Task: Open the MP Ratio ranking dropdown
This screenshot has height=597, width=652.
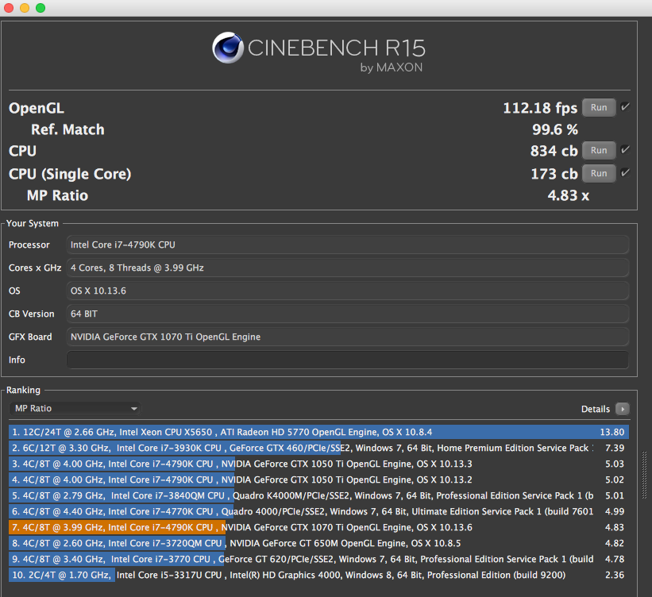Action: 75,408
